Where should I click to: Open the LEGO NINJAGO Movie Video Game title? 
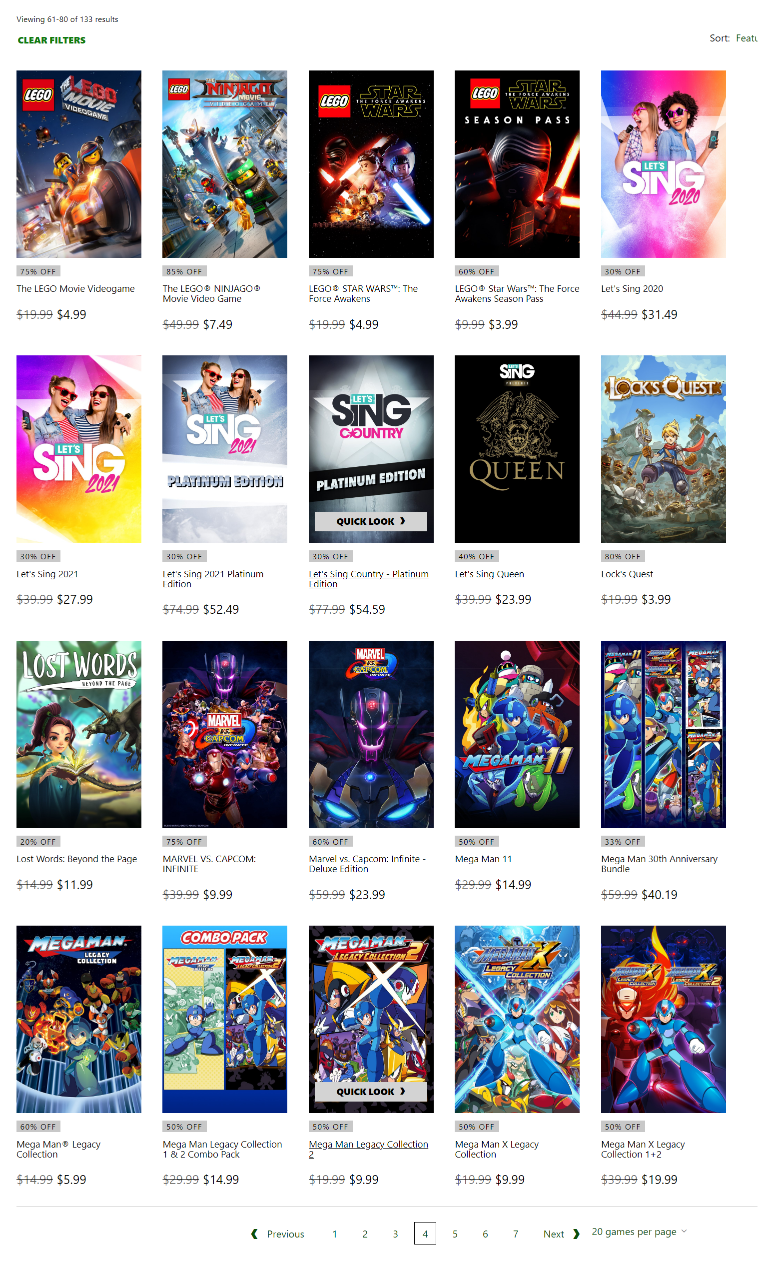click(211, 294)
